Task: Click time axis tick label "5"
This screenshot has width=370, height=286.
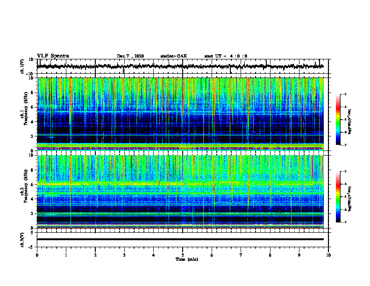Action: tap(183, 255)
